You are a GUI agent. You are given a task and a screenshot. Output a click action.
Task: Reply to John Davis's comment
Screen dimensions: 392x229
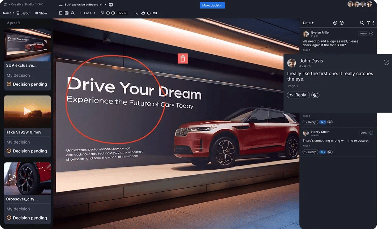[x=298, y=95]
